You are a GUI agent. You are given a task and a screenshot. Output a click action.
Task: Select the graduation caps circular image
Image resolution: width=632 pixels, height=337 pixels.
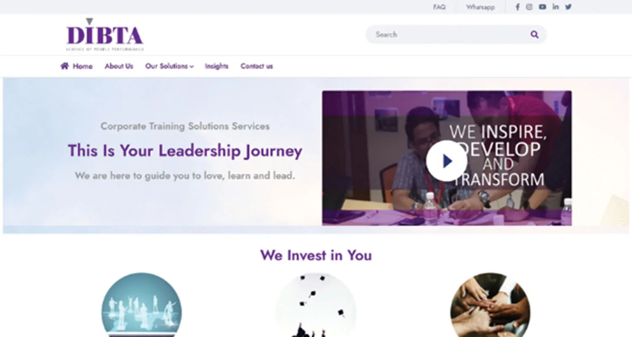[x=316, y=305]
